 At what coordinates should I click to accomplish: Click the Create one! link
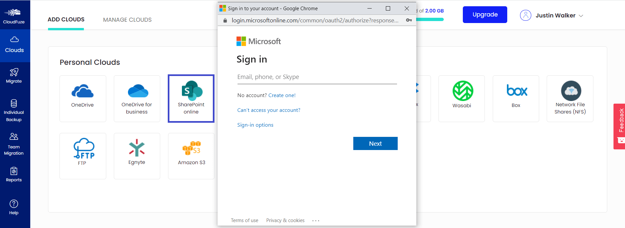[x=282, y=95]
